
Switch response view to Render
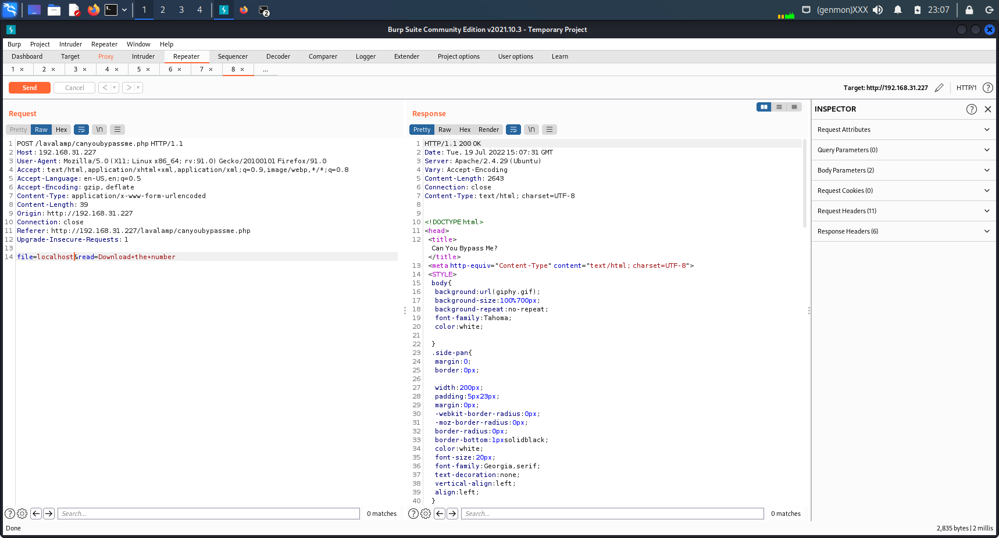(x=489, y=130)
